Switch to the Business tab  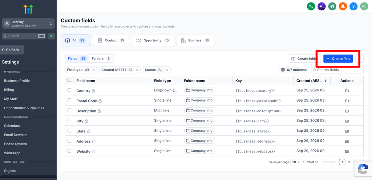195,41
